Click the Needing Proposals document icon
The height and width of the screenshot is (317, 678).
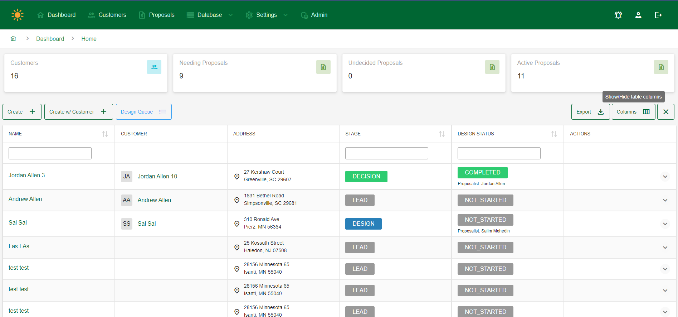pos(323,67)
